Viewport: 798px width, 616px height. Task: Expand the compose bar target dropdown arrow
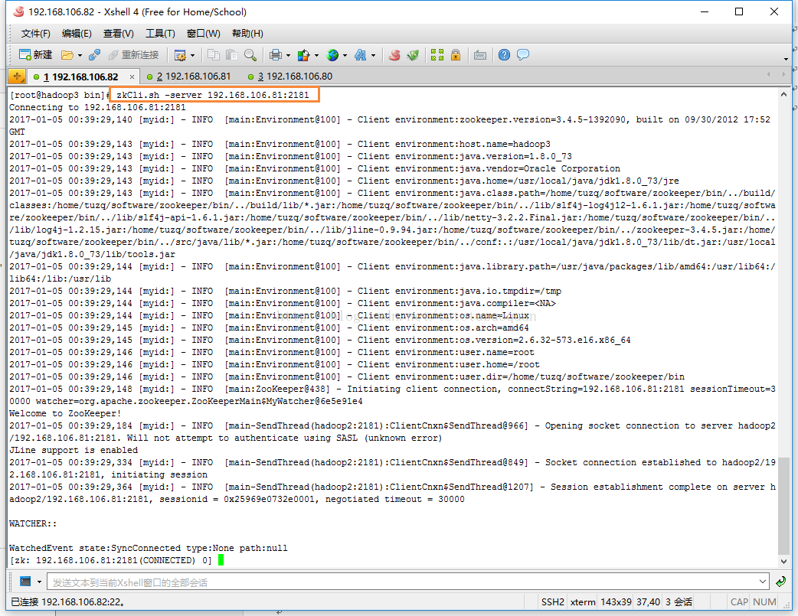click(39, 582)
